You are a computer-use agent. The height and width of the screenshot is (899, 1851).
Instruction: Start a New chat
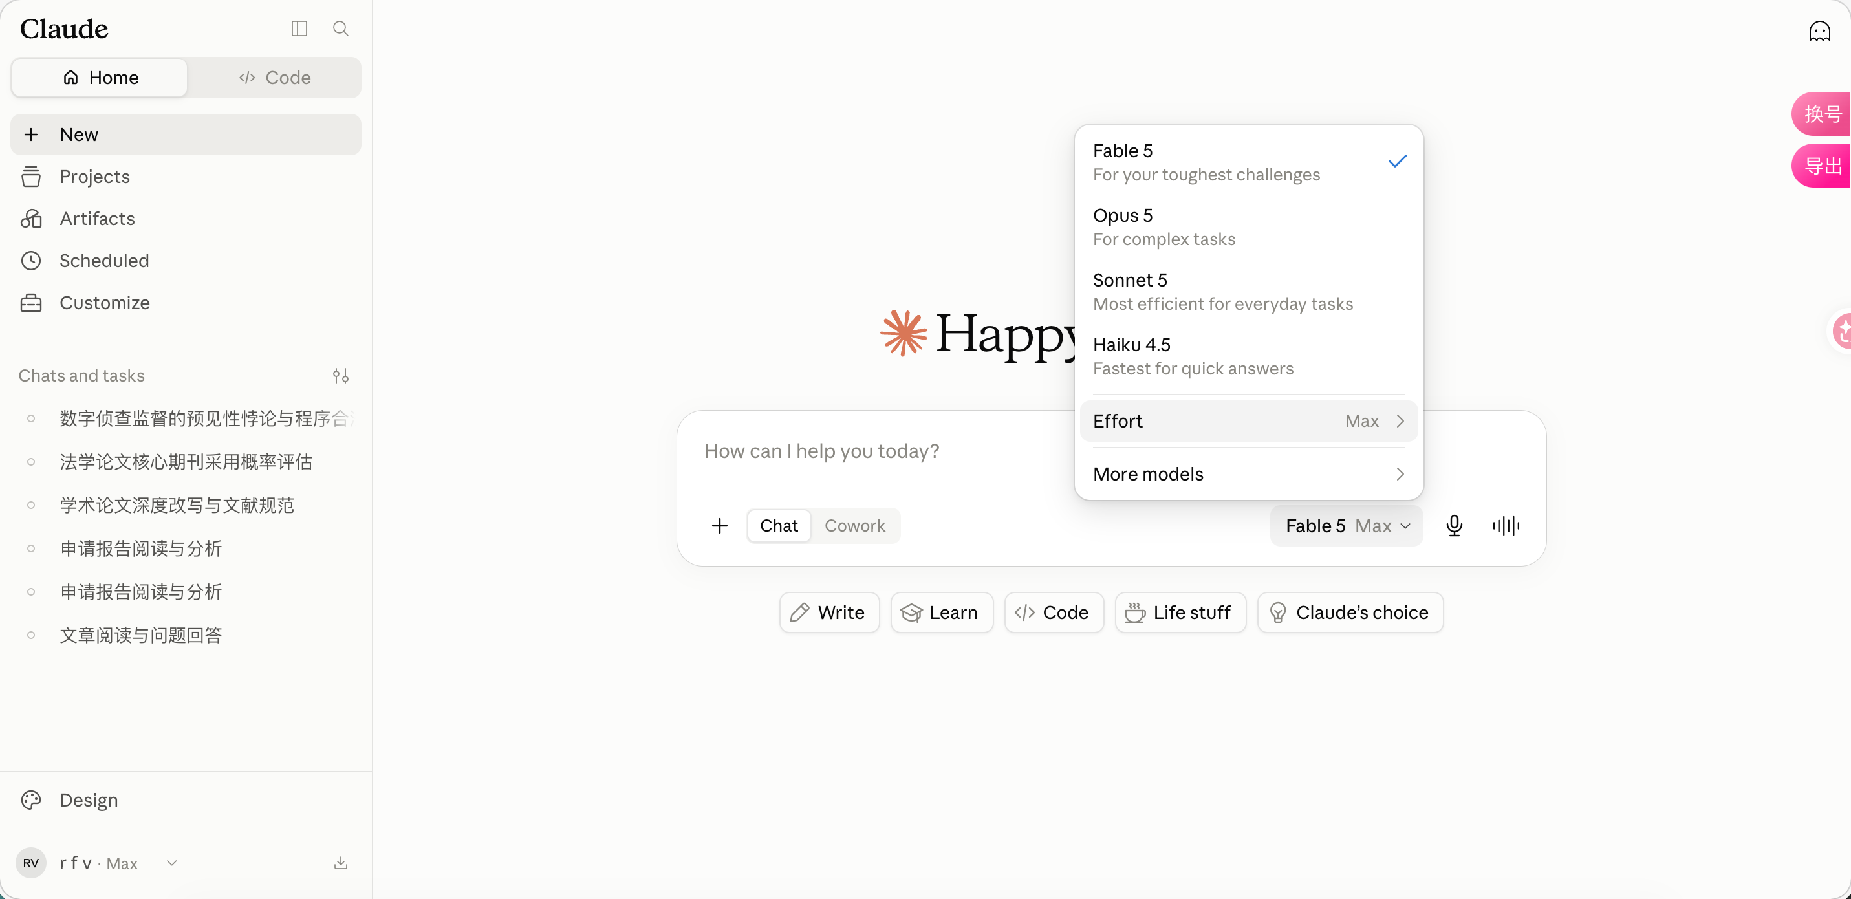(x=186, y=135)
